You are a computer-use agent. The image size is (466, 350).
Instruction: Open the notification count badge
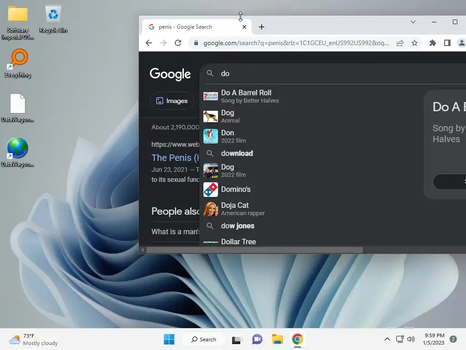coord(453,339)
